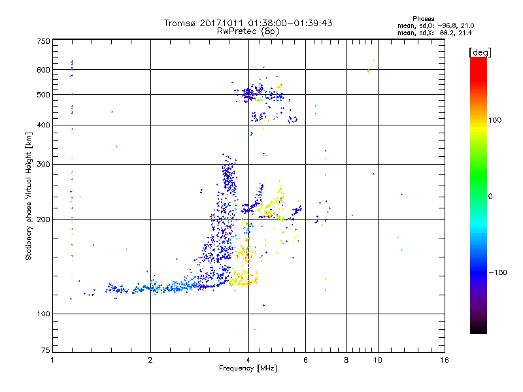Click the x-axis tick label '6'
Screen dimensions: 523x392
tap(305, 360)
